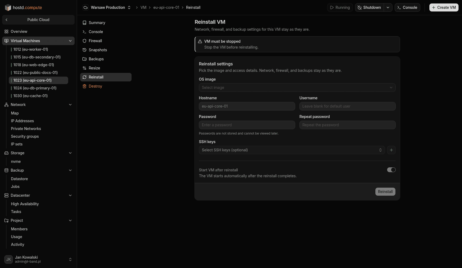The height and width of the screenshot is (268, 462).
Task: Open Snapshots section in VM menu
Action: point(106,50)
